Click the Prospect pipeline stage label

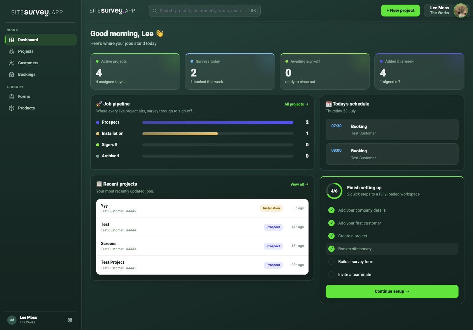click(110, 122)
